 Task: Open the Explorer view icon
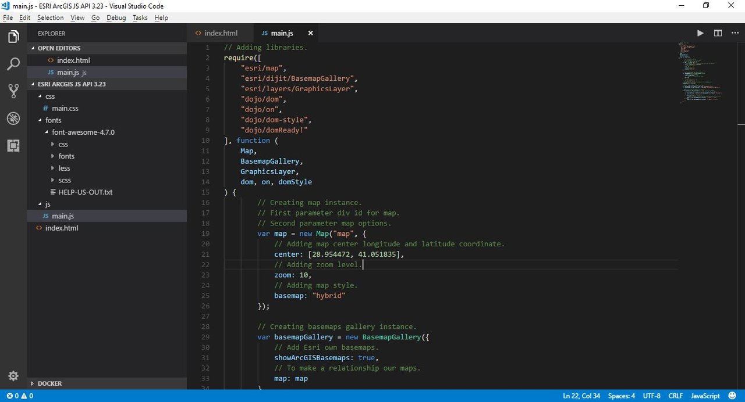click(13, 37)
